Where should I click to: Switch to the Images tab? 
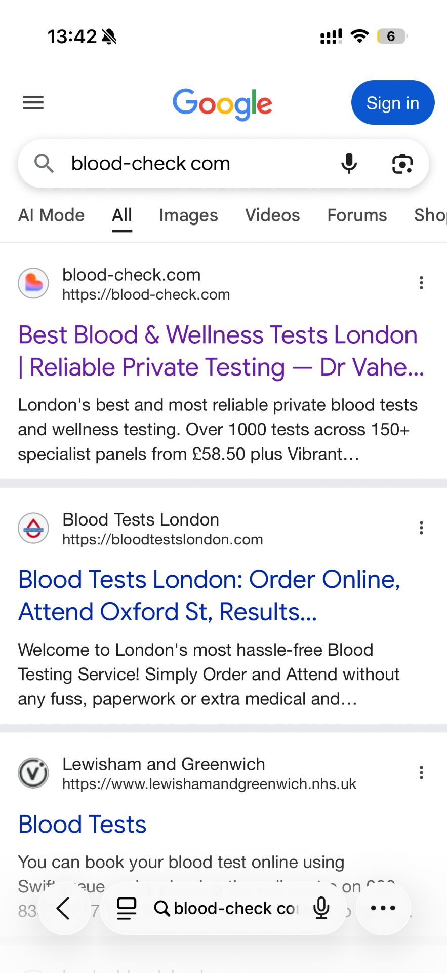pos(188,215)
